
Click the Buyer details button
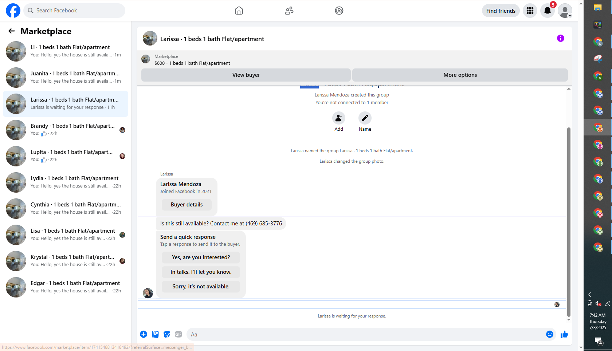187,205
